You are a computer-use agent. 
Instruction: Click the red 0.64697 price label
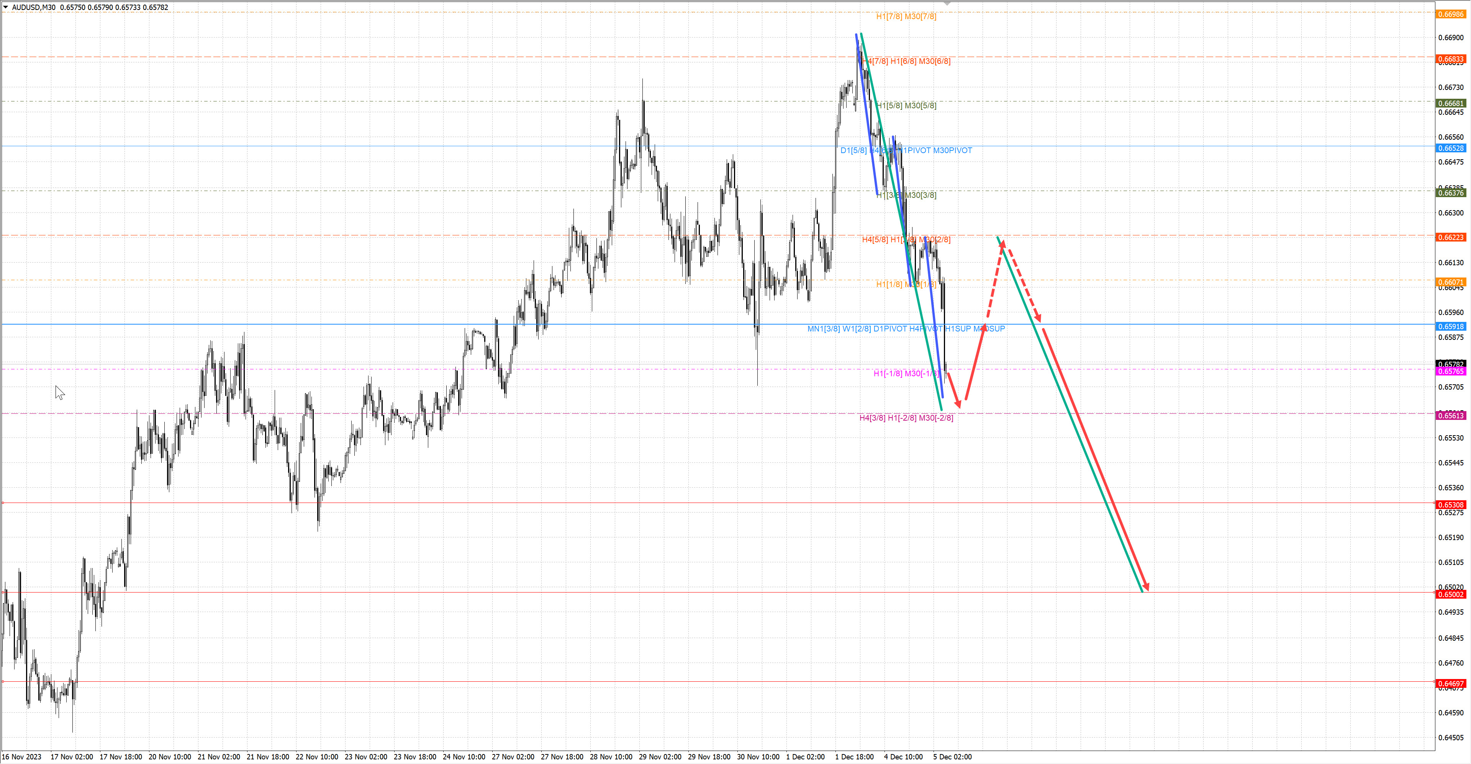point(1450,684)
